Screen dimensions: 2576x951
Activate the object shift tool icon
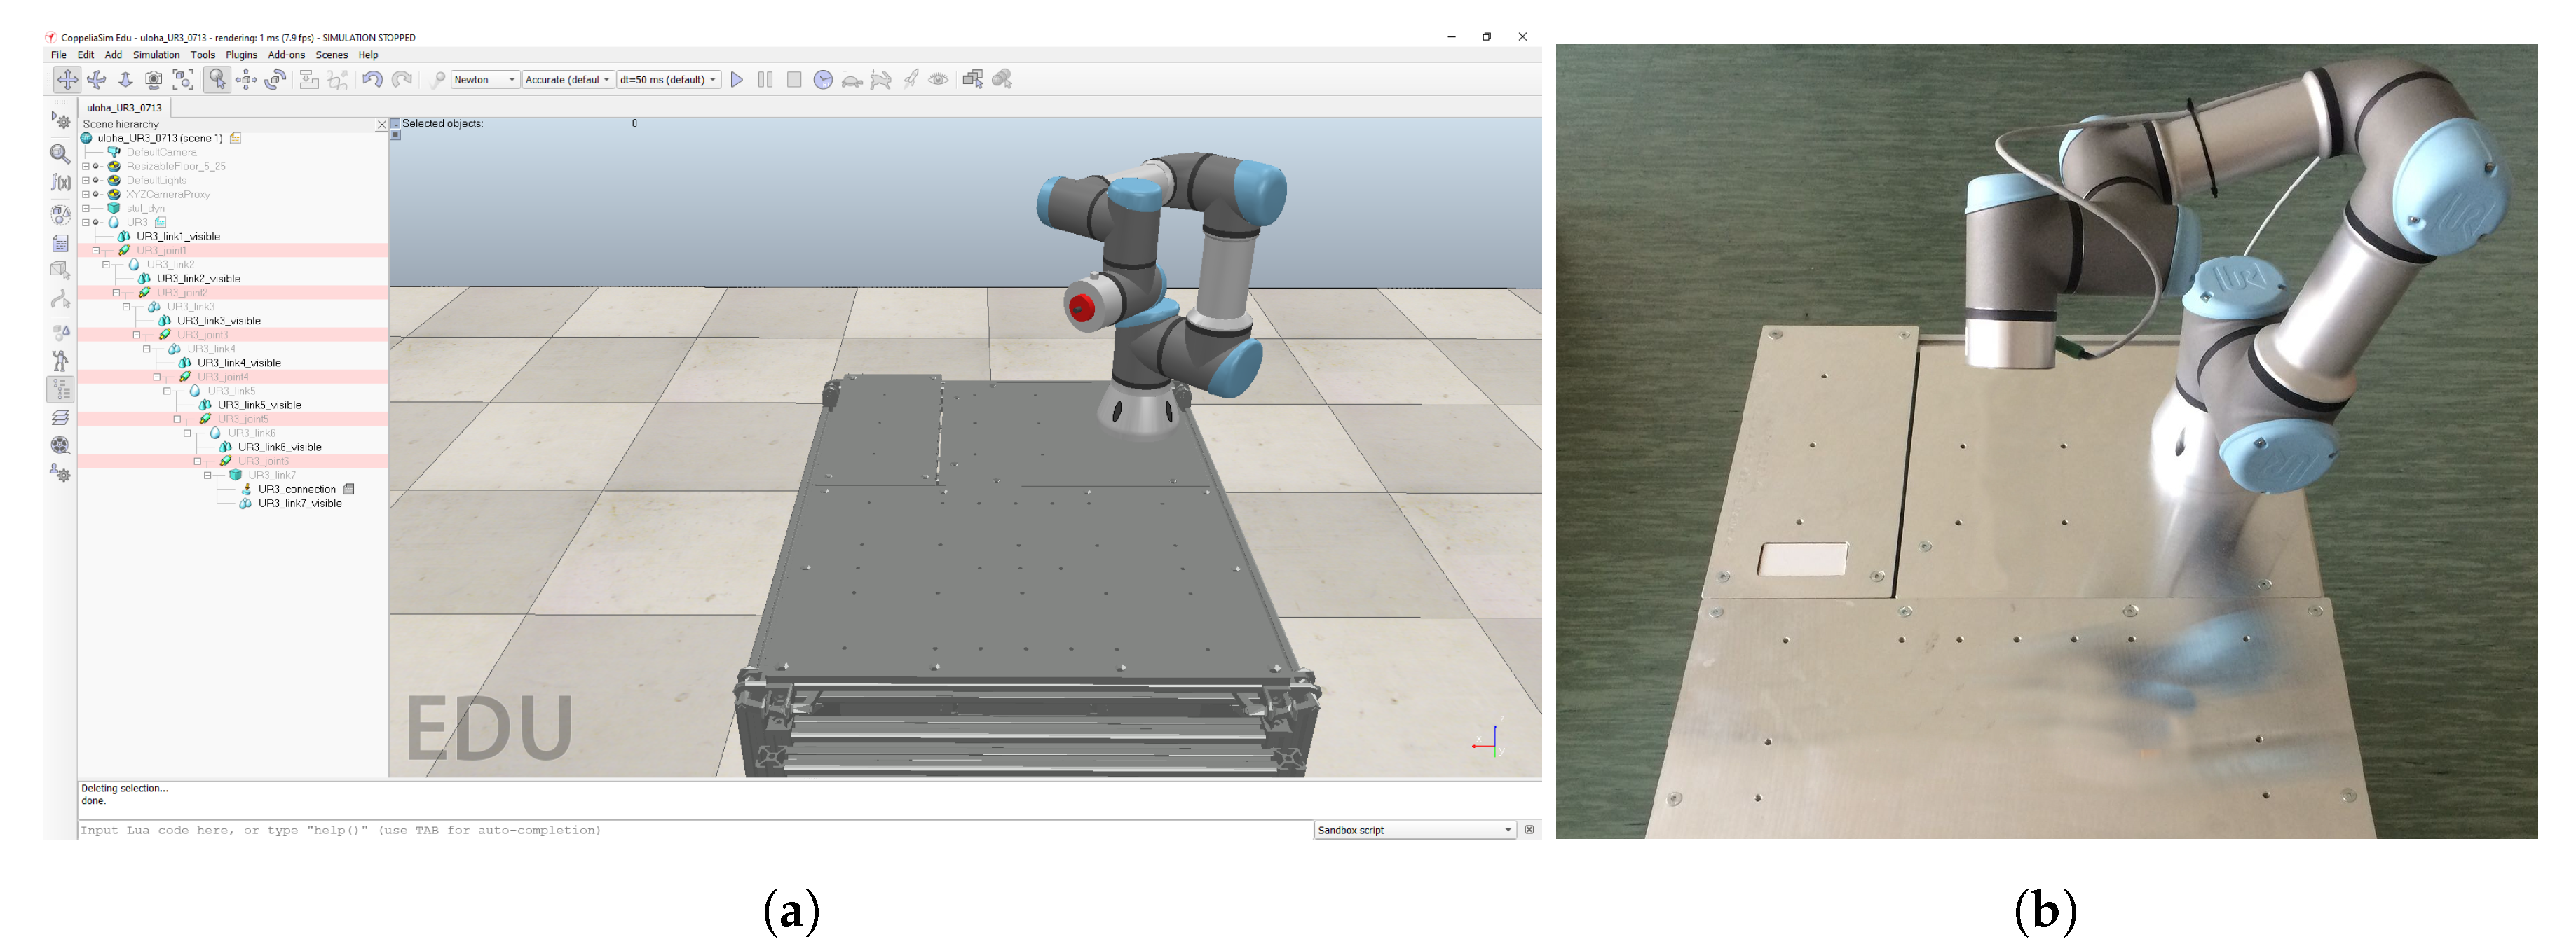(246, 80)
